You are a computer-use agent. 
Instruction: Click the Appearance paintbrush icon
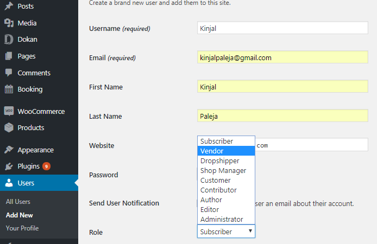point(9,150)
